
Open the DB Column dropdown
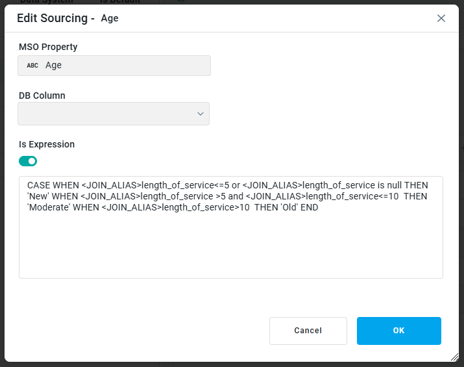[114, 114]
